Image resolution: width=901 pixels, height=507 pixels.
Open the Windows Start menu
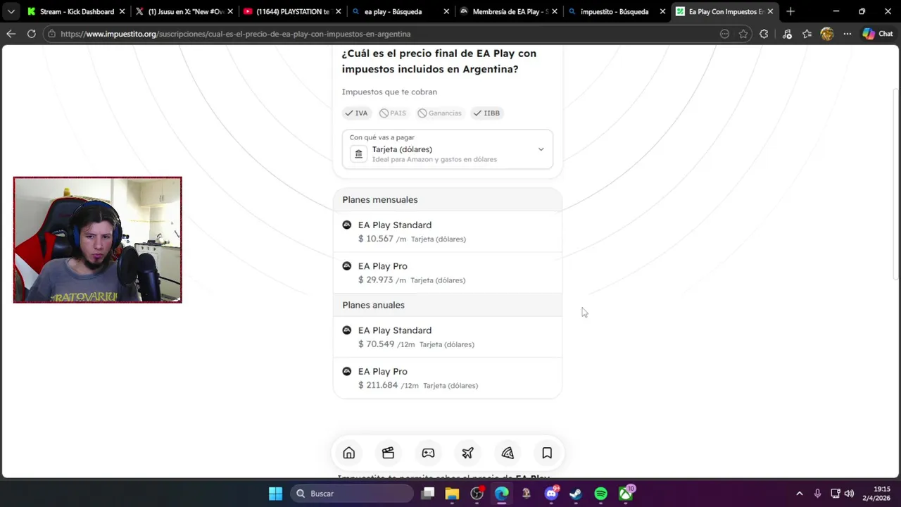(275, 494)
